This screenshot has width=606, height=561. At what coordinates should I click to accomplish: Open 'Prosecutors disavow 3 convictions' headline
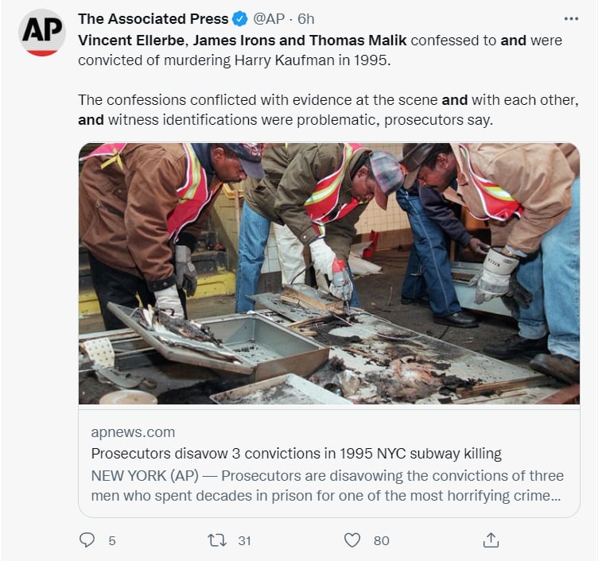(297, 453)
